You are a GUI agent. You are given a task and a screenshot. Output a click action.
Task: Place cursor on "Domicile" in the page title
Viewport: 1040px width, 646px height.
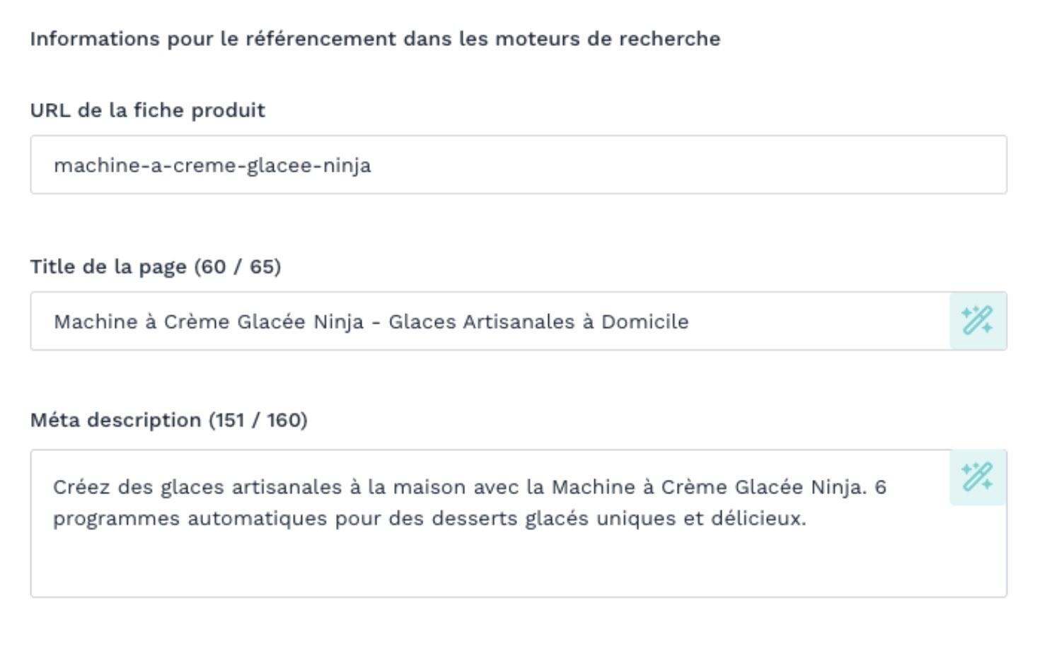coord(645,322)
